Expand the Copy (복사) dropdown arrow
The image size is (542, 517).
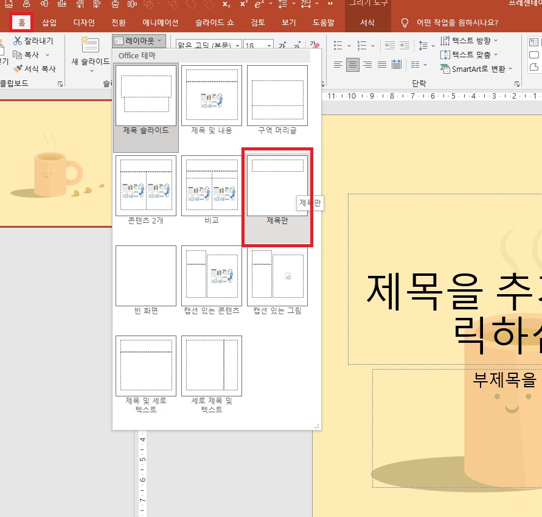(47, 55)
